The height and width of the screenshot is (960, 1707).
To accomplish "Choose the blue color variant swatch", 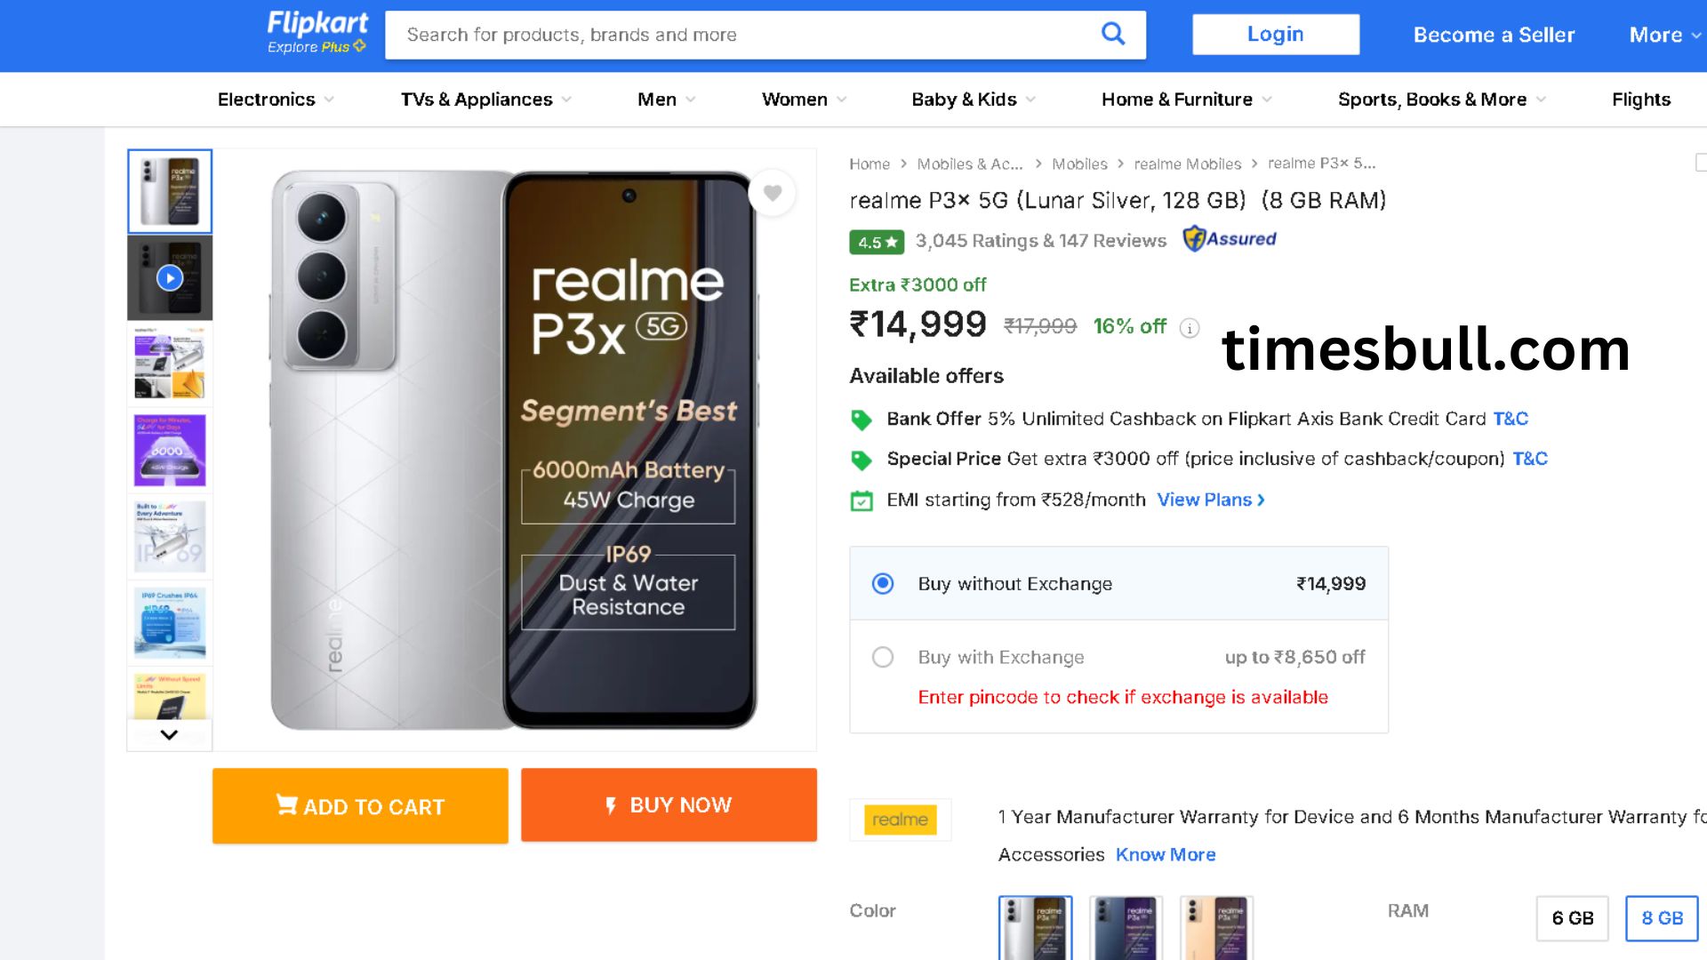I will click(1126, 927).
